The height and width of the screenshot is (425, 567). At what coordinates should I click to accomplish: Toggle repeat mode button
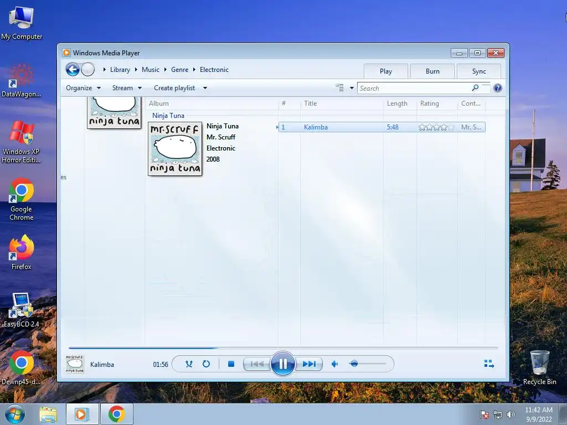206,364
